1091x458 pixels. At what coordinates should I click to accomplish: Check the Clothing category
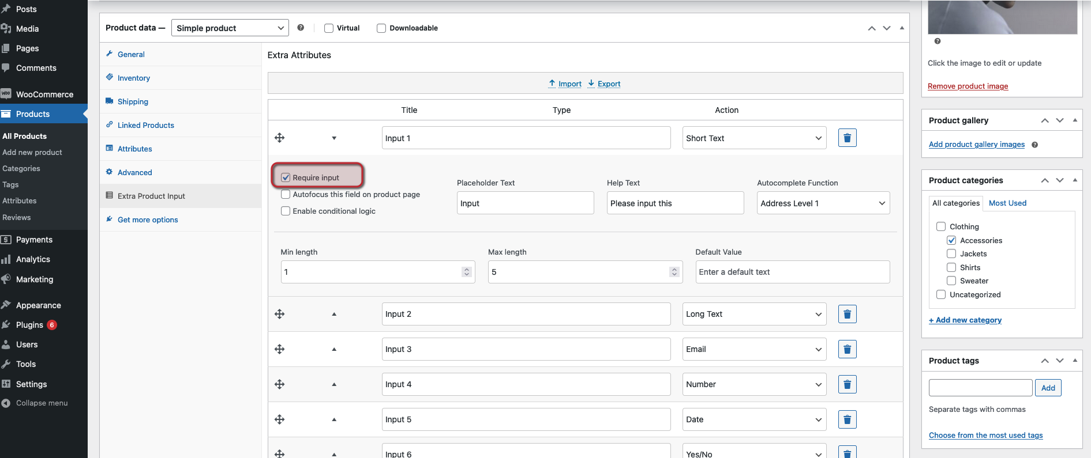(x=941, y=226)
